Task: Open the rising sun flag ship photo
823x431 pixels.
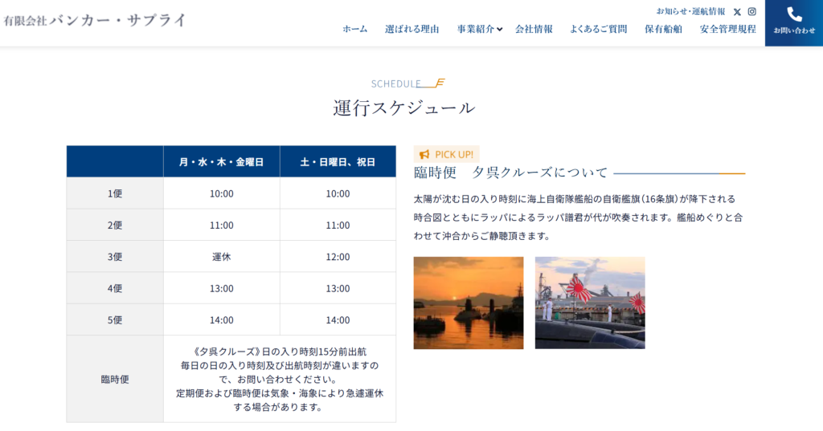Action: [x=589, y=303]
